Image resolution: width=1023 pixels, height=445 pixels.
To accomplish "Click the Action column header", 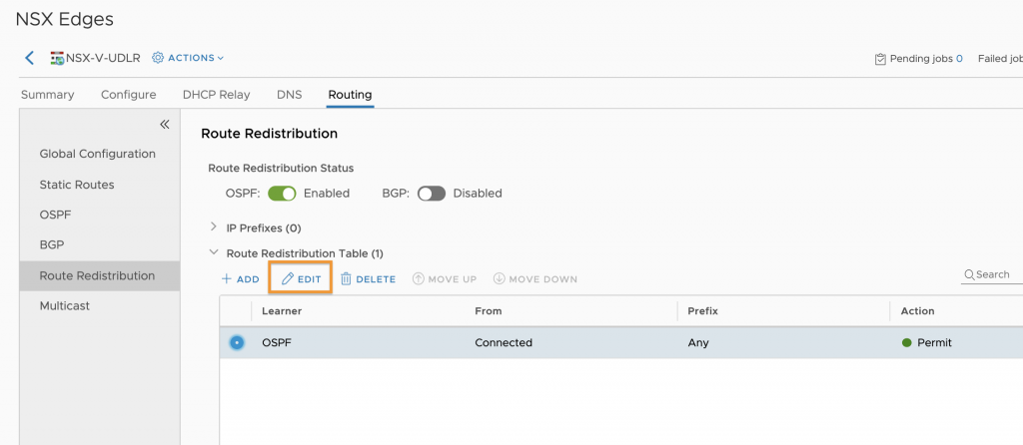I will (x=917, y=311).
